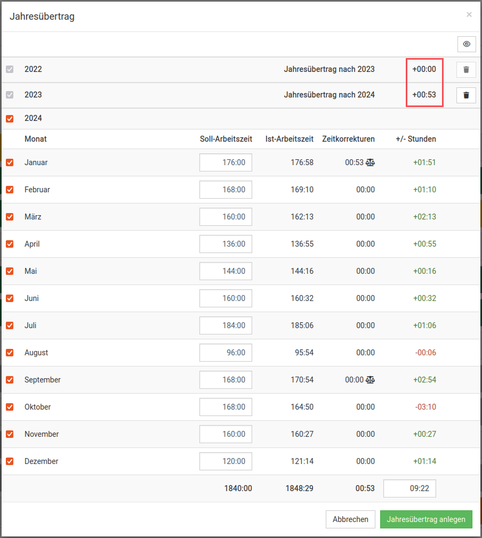Delete the 2023 carryover with trash icon

[x=466, y=95]
